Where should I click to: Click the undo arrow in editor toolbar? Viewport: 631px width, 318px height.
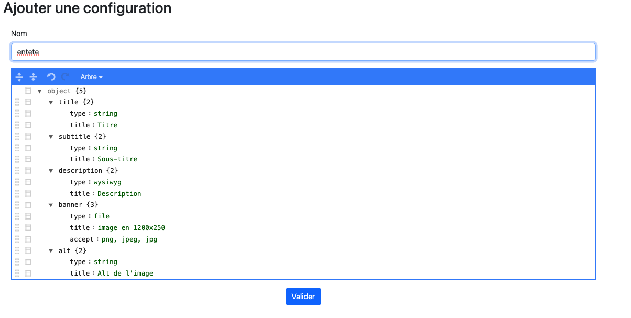tap(51, 77)
